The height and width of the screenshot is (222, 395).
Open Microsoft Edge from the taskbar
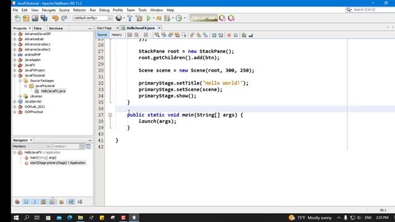coord(70,218)
